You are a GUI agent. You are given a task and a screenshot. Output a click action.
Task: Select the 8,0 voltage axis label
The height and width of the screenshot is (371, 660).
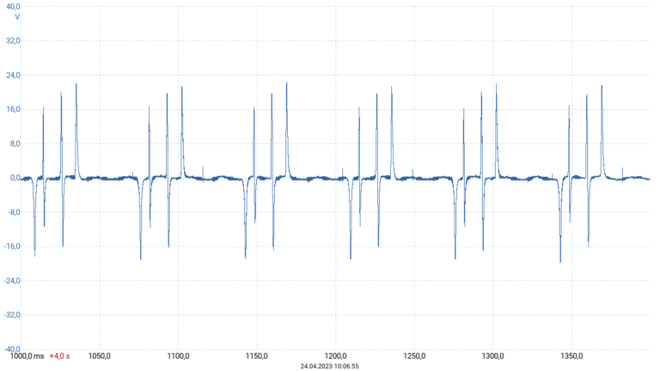[x=14, y=144]
